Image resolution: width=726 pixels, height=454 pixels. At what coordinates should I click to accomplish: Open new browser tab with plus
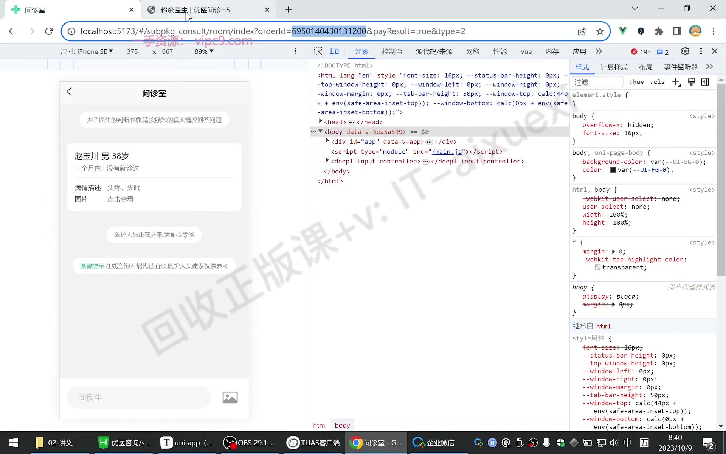(289, 10)
